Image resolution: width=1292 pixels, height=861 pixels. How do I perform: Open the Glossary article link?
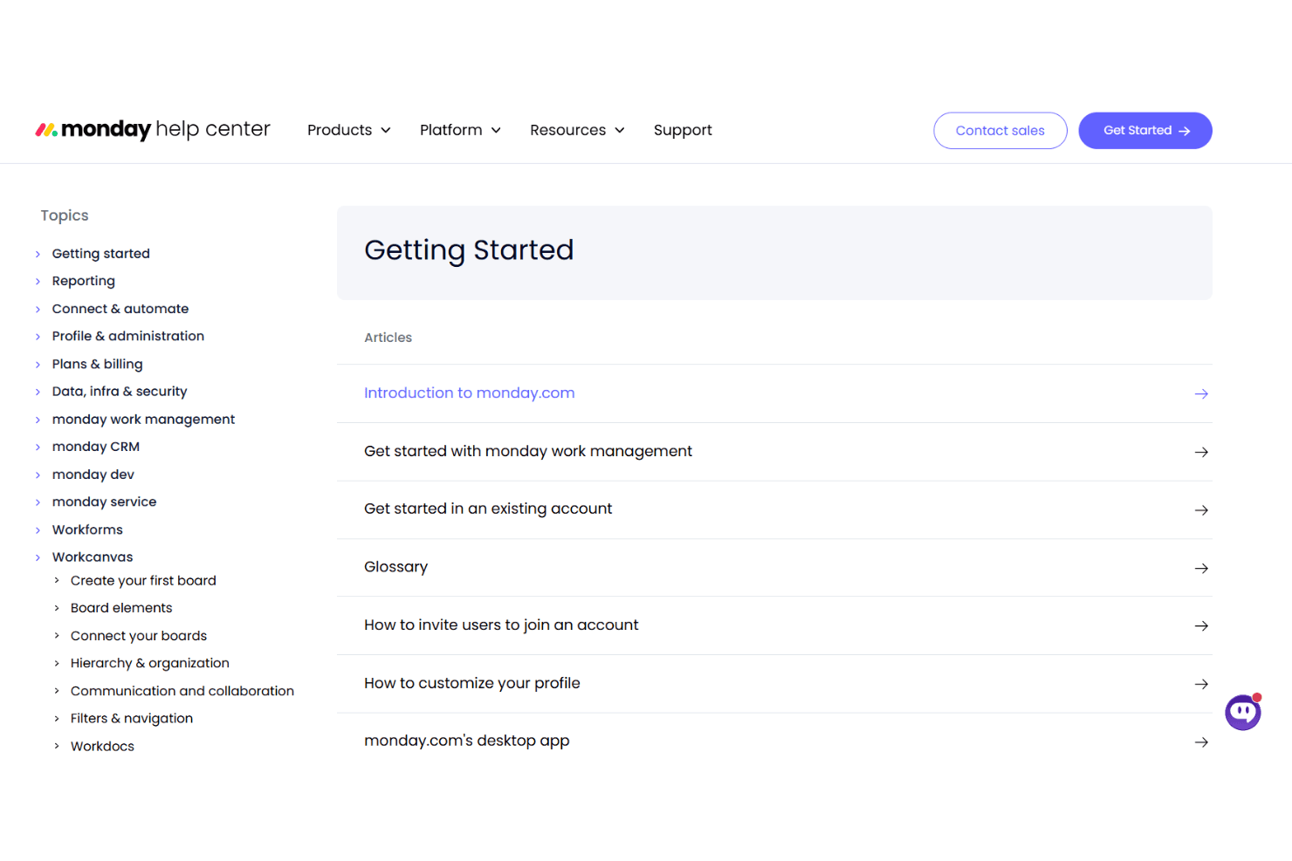[x=396, y=568]
